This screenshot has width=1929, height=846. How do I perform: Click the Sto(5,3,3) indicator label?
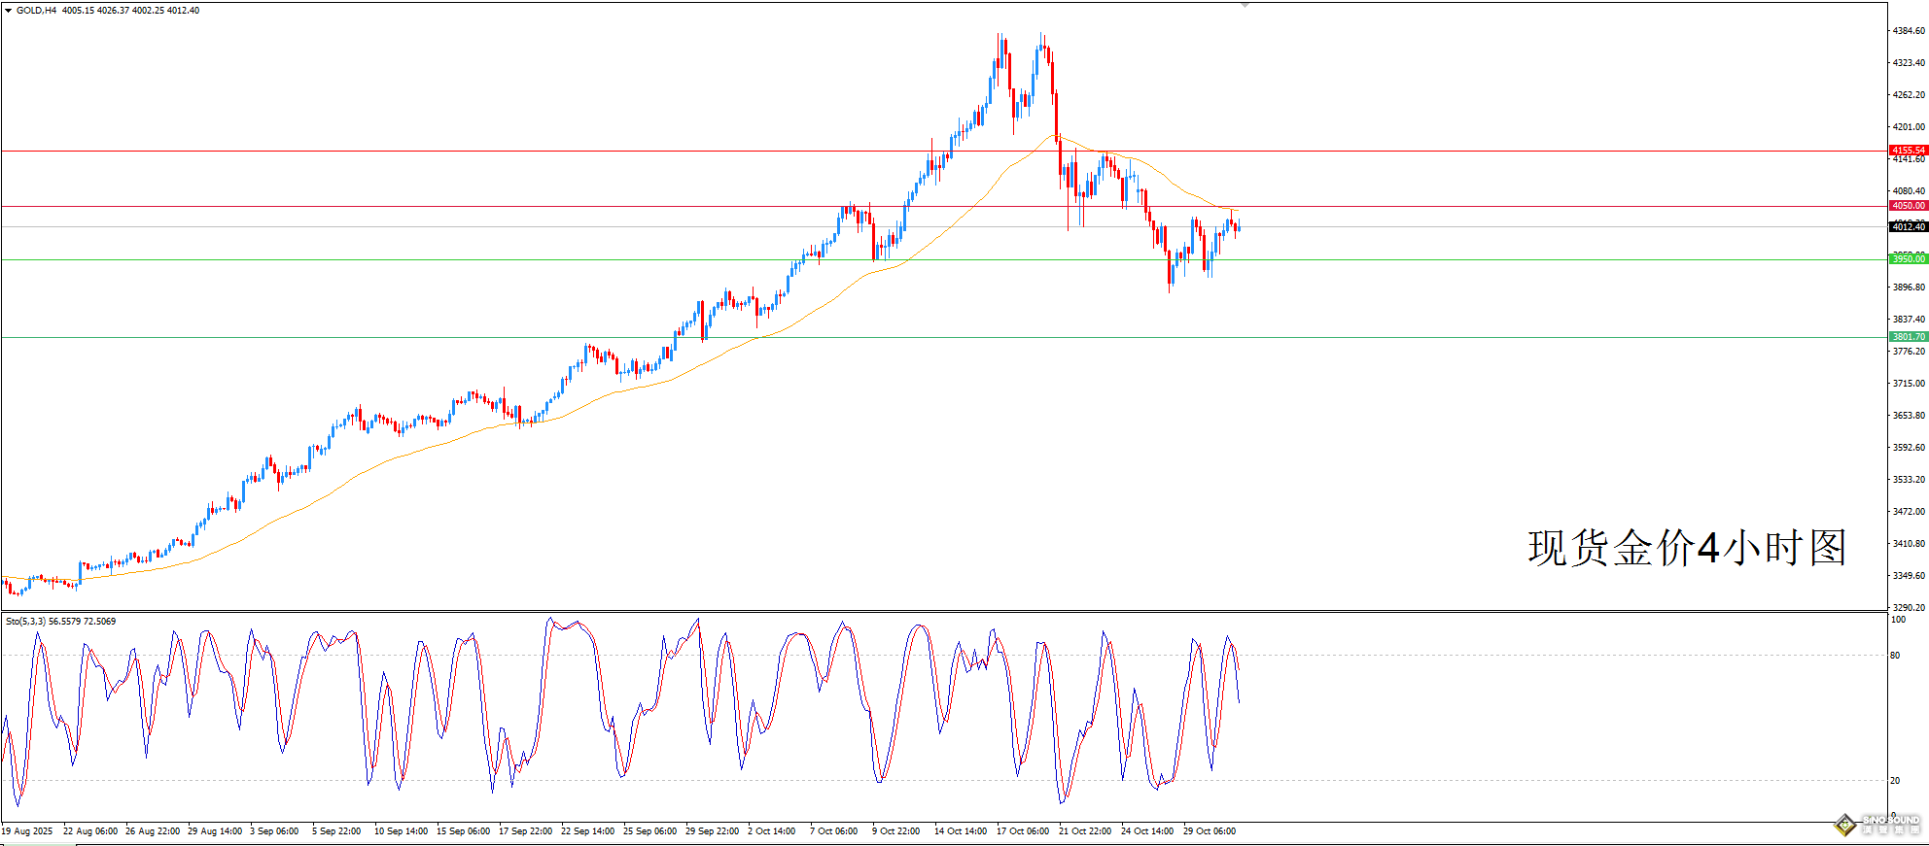tap(25, 621)
